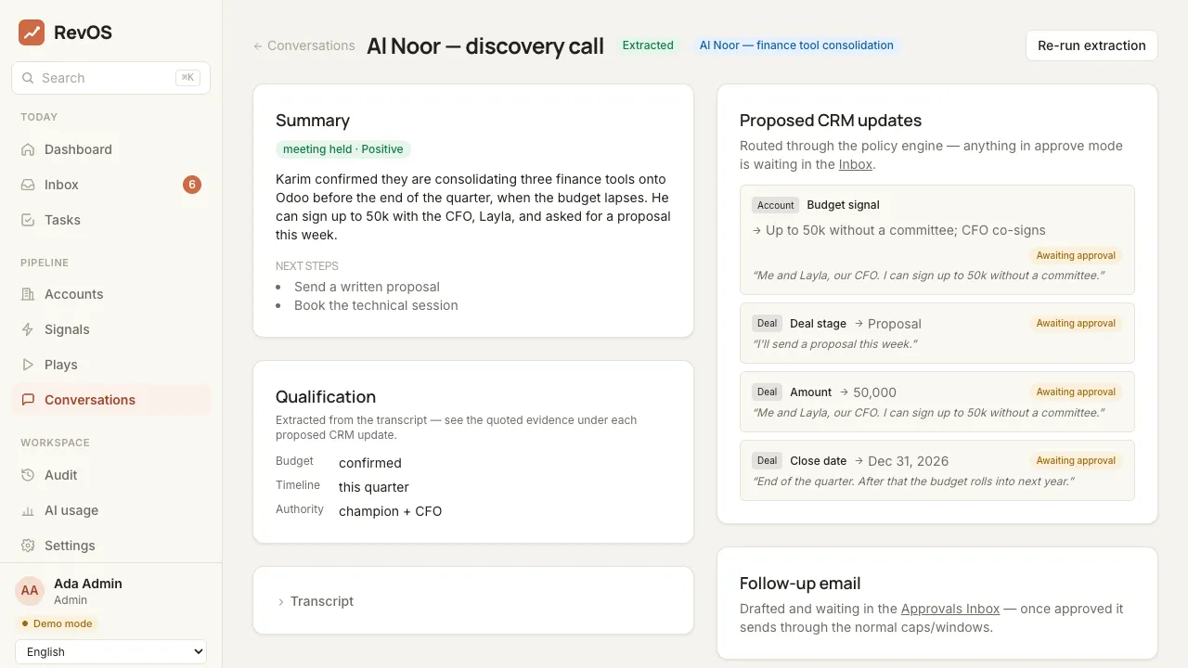Open Signals in the sidebar
Viewport: 1188px width, 668px height.
[x=111, y=329]
